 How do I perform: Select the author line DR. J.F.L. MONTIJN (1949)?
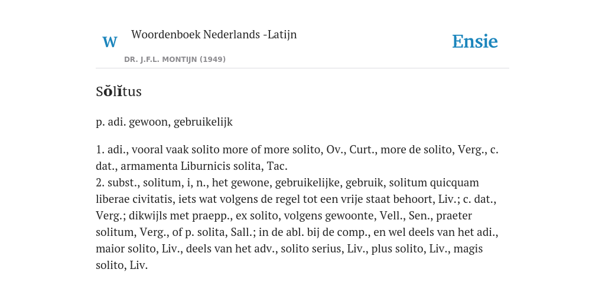pos(175,60)
